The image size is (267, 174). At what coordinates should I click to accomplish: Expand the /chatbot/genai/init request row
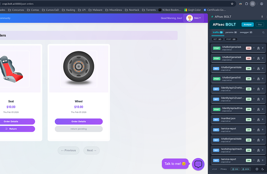263,79
